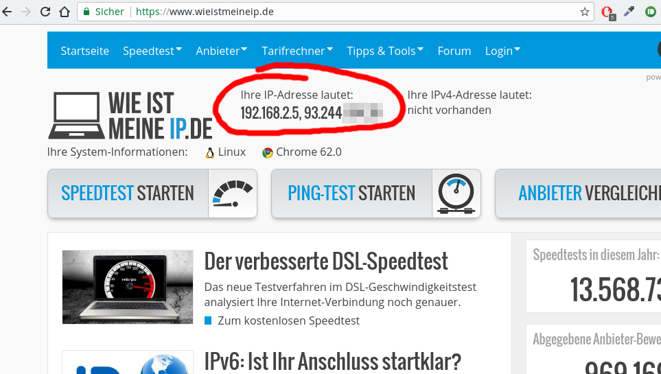This screenshot has width=661, height=374.
Task: Click 'Abgegebene Anbieter-Bewe' heading
Action: [597, 339]
